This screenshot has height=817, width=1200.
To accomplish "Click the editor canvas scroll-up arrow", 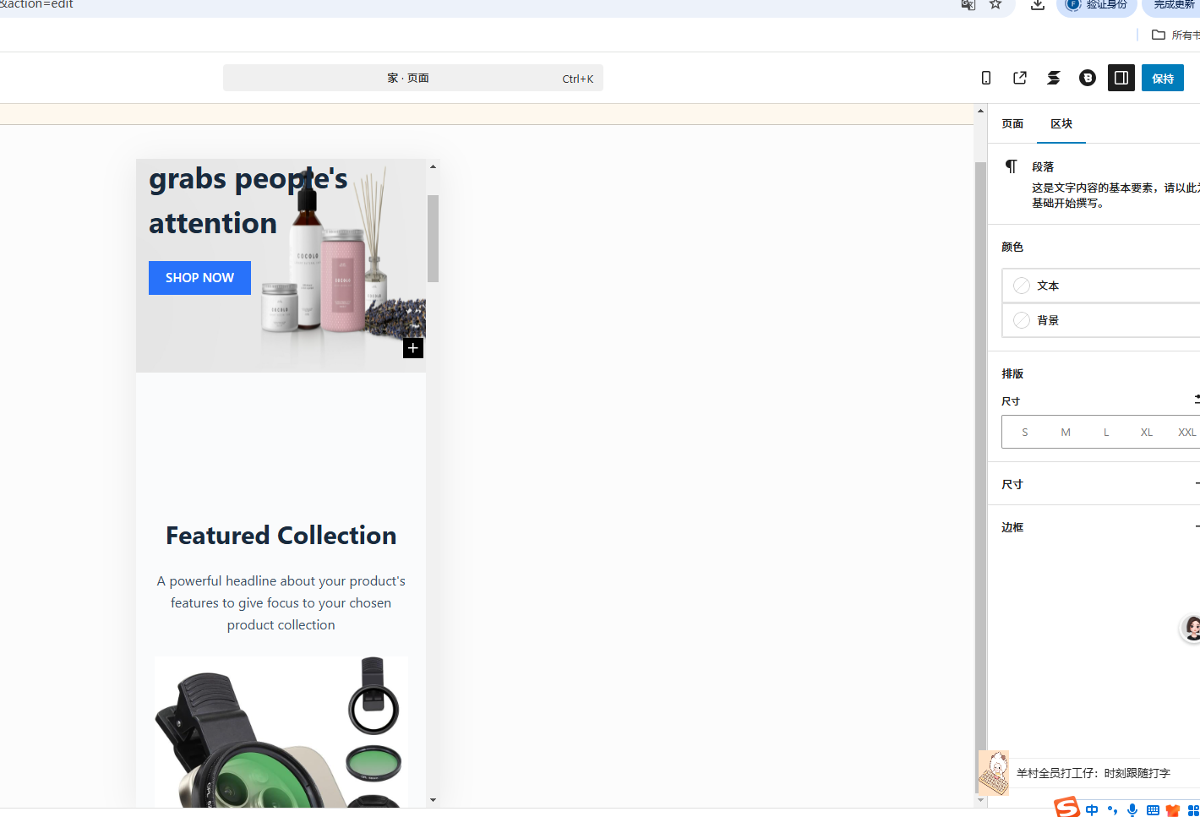I will [980, 111].
